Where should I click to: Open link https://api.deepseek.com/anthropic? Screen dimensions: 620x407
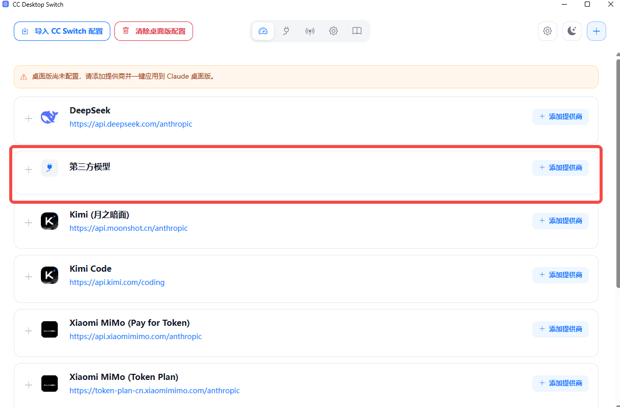click(131, 124)
